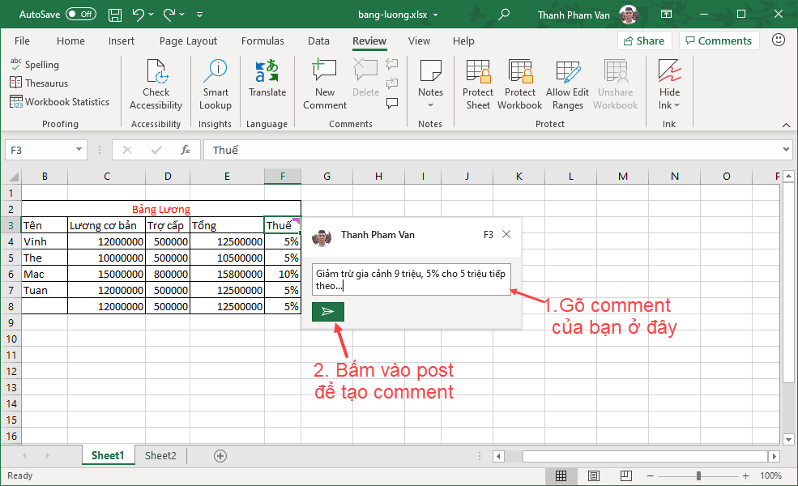Click New Comment in ribbon
This screenshot has width=798, height=486.
(x=325, y=84)
